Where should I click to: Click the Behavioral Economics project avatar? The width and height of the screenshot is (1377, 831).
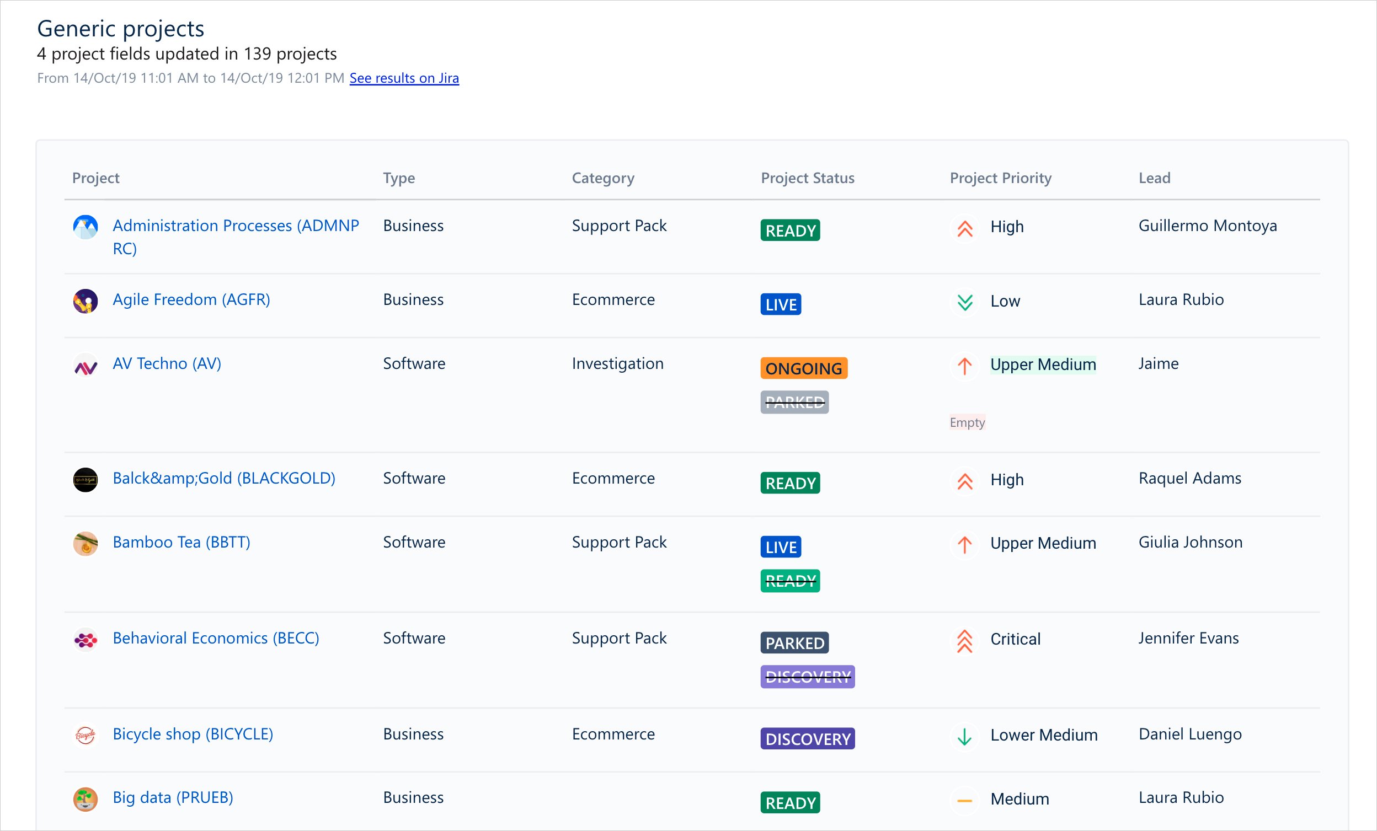click(x=85, y=640)
